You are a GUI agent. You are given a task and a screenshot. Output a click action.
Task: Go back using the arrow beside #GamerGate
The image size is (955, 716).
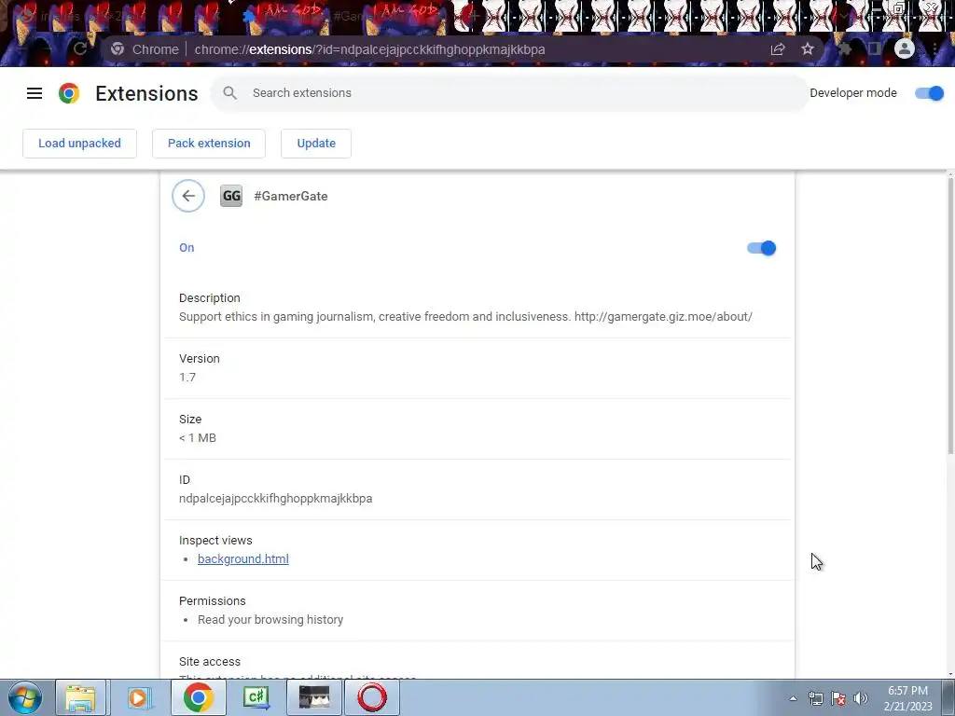[188, 196]
